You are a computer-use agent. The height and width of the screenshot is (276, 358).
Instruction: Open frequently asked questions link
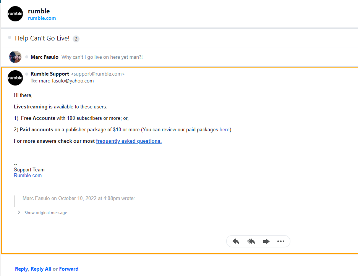click(x=129, y=141)
